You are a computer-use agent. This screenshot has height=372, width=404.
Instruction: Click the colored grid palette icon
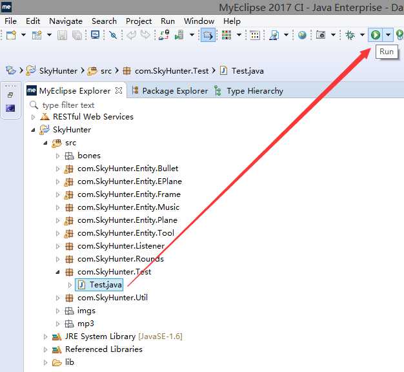click(227, 35)
